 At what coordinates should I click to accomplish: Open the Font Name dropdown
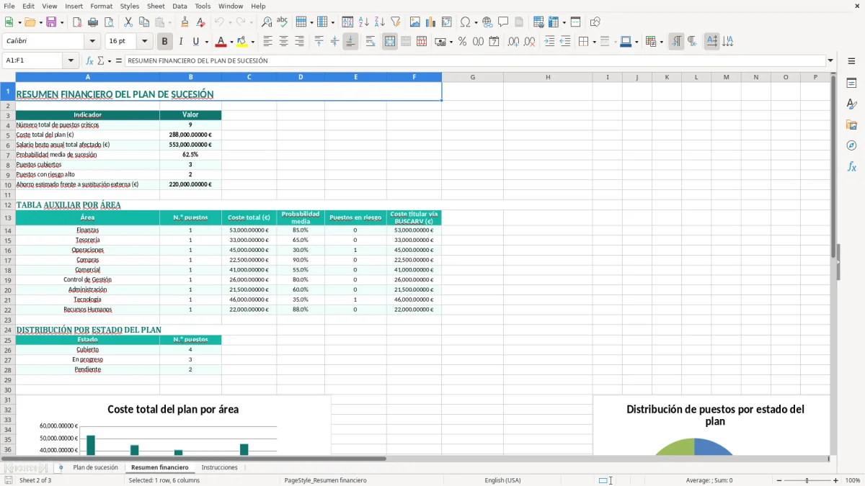(x=92, y=42)
